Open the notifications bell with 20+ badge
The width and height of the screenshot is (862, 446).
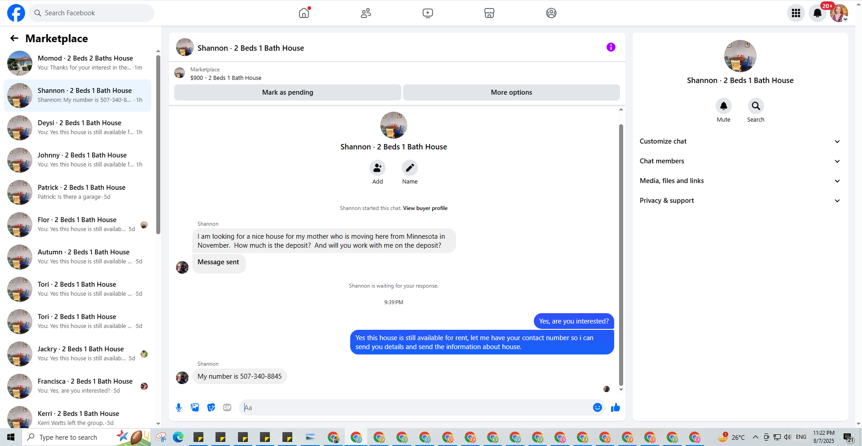pyautogui.click(x=818, y=13)
